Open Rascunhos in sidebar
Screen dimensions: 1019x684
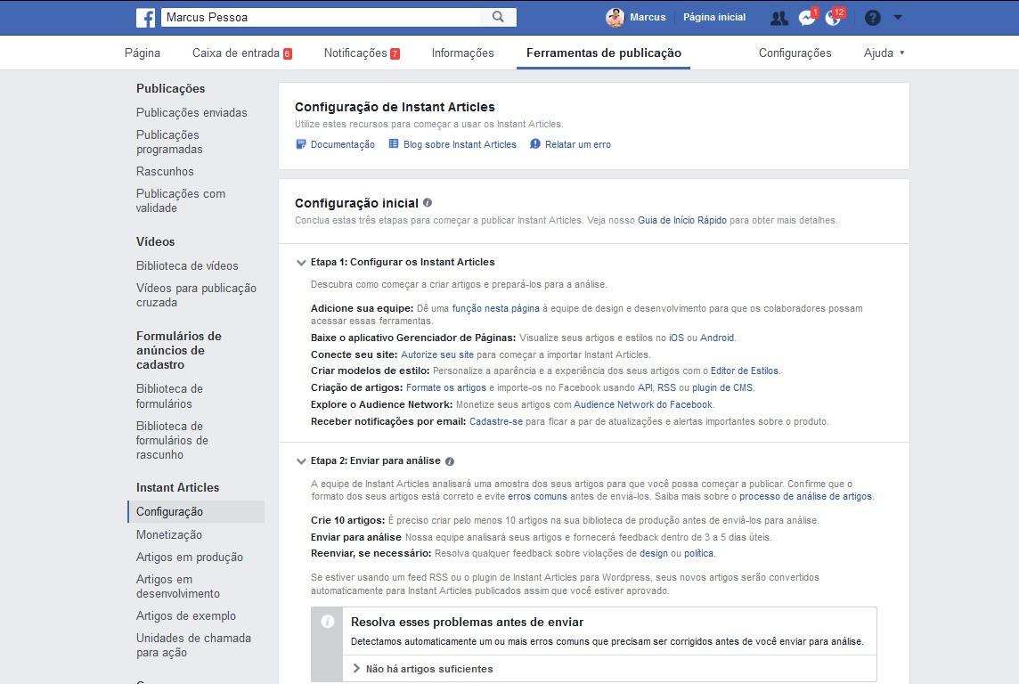click(x=165, y=172)
